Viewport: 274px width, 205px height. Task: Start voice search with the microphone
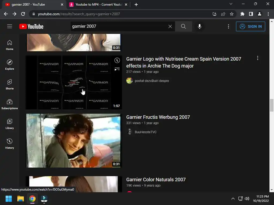tap(199, 26)
